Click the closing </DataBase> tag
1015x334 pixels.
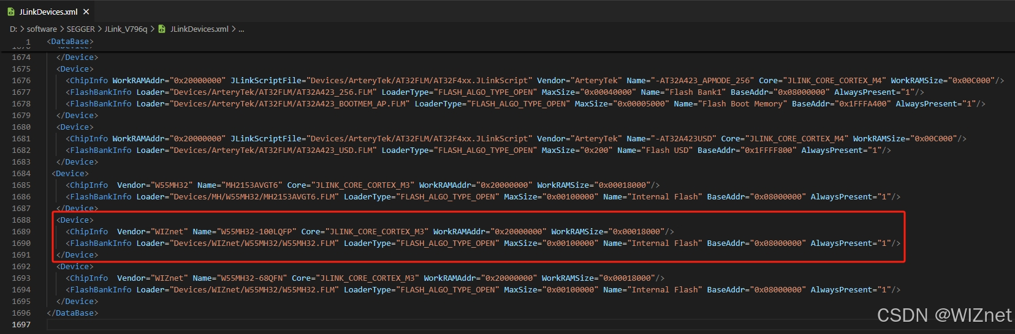coord(72,313)
